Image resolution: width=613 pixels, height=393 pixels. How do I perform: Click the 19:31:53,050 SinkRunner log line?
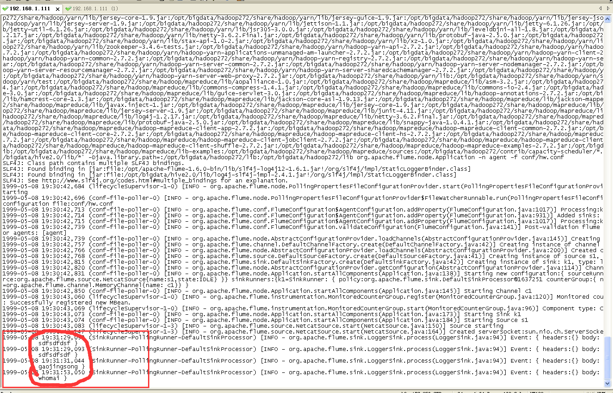pyautogui.click(x=302, y=372)
